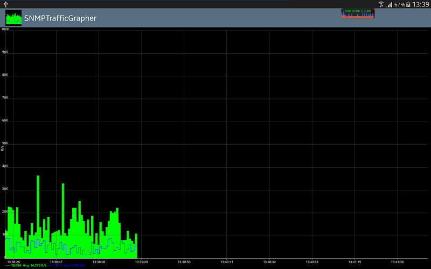431x269 pixels.
Task: Tap the Wi-Fi status icon
Action: [381, 4]
